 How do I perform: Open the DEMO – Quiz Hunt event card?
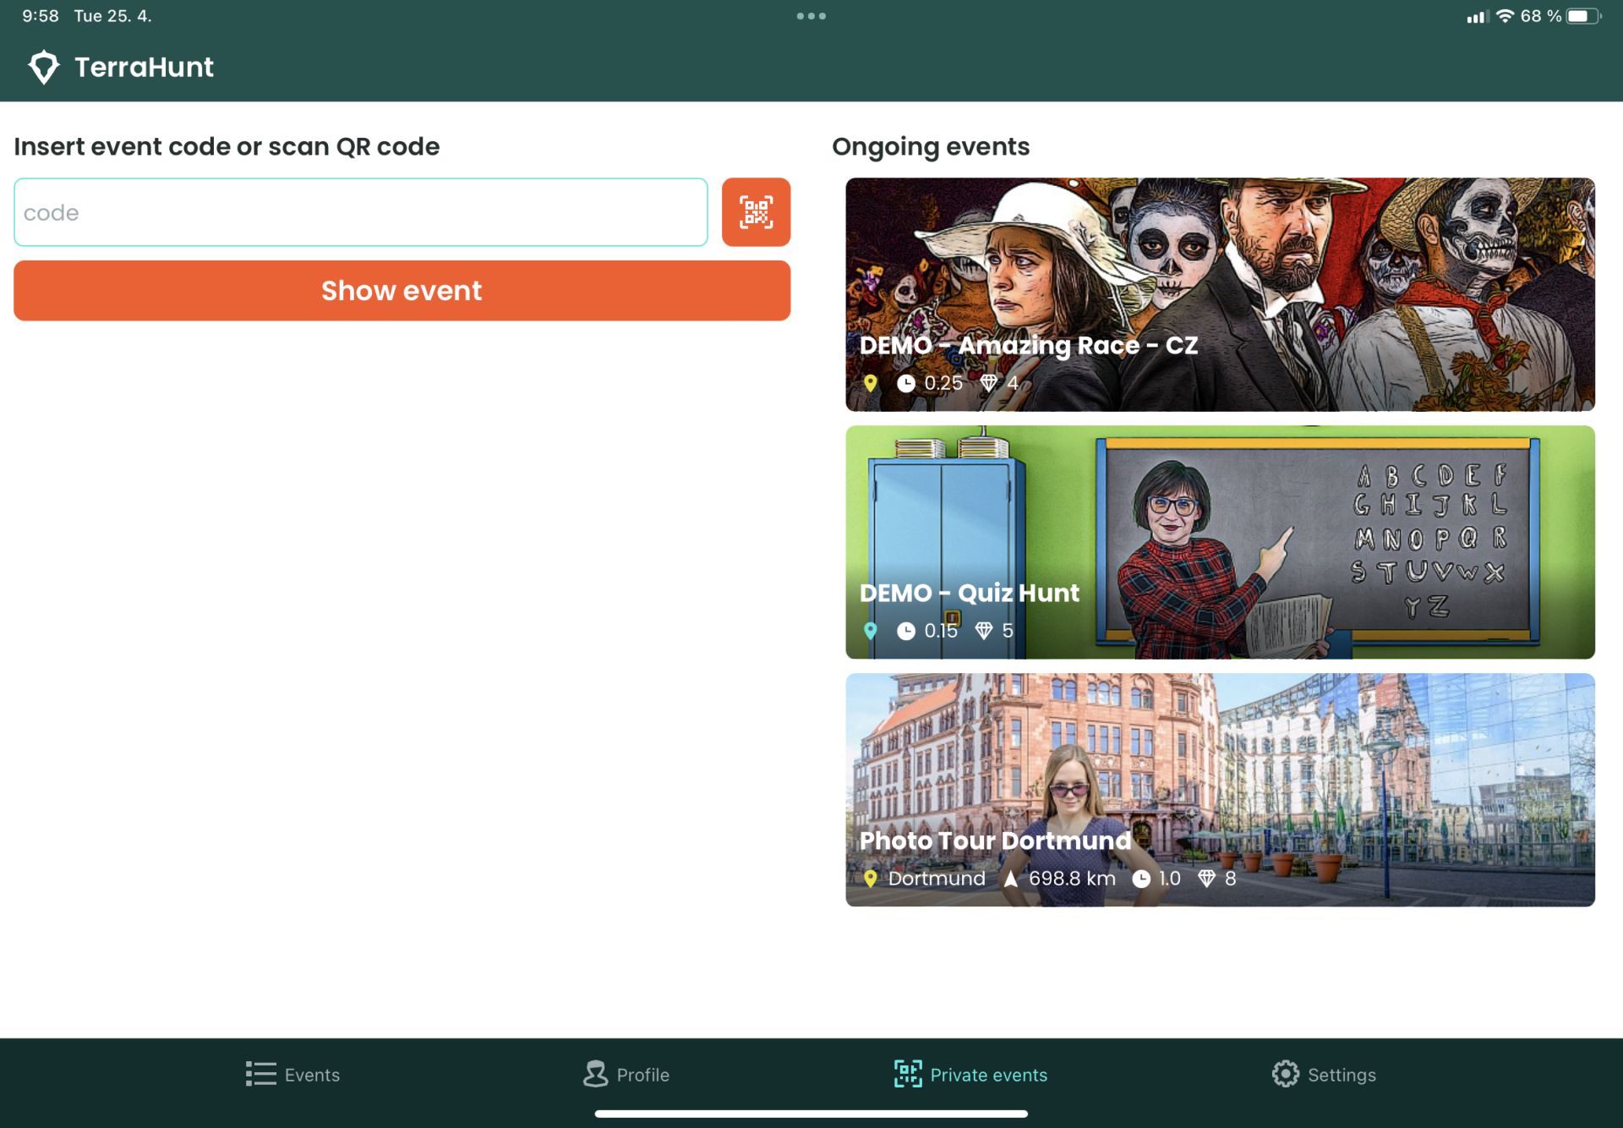coord(1220,542)
